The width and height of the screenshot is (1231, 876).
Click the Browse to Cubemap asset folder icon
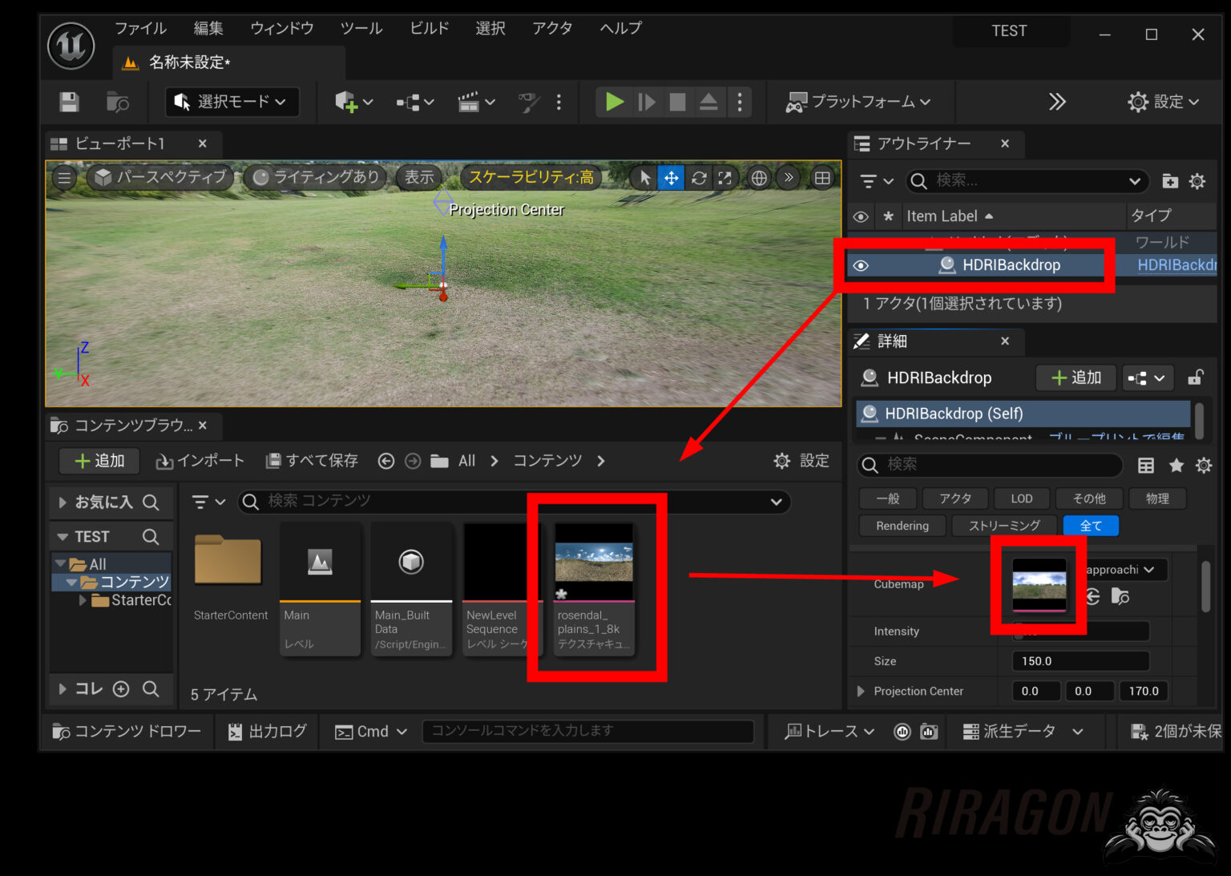tap(1120, 596)
